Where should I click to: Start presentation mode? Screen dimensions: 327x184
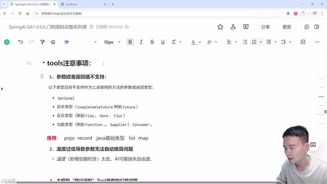[x=246, y=27]
